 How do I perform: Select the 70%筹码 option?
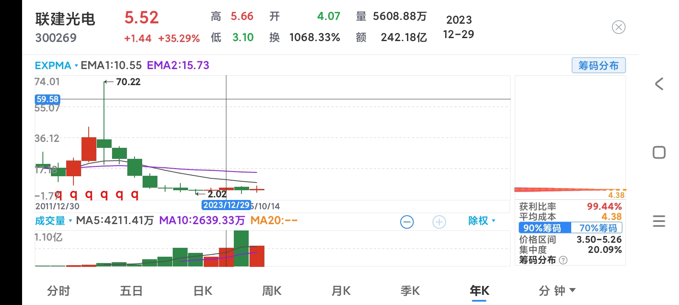(x=597, y=228)
